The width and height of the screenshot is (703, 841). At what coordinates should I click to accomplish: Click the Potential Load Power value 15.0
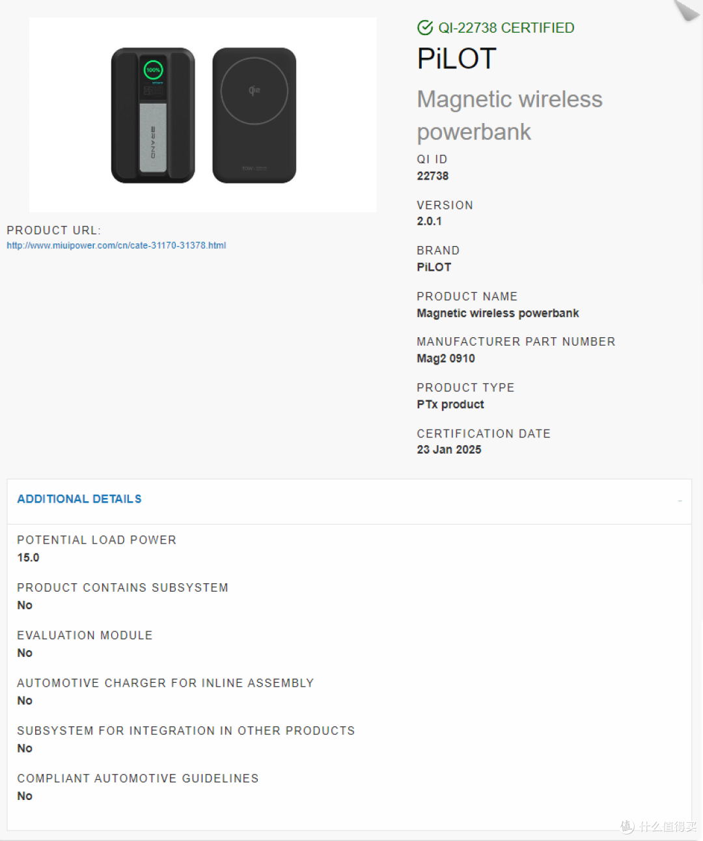pyautogui.click(x=28, y=558)
